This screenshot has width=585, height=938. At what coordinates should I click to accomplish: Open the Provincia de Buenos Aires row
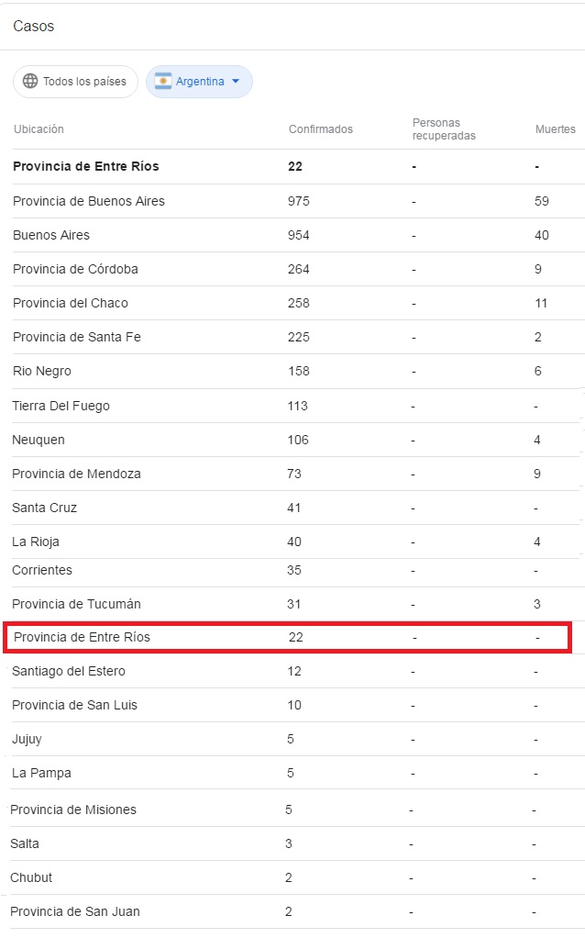[89, 201]
